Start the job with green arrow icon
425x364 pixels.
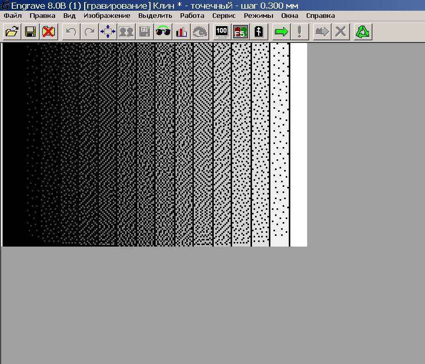281,31
